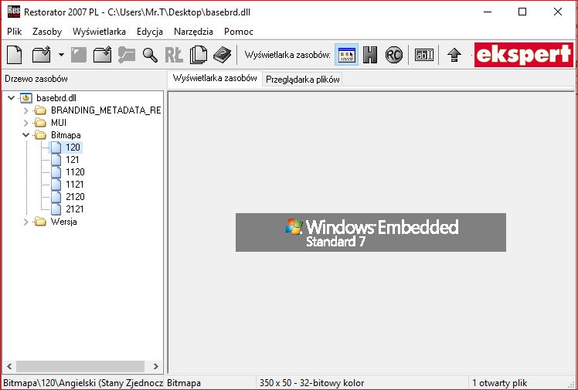Viewport: 578px width, 390px height.
Task: Switch to Przeglądarka plików tab
Action: pos(303,80)
